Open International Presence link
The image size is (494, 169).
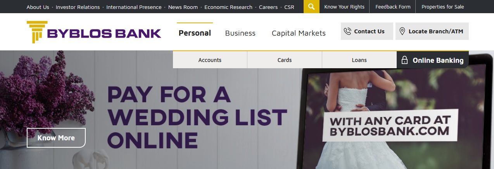click(134, 7)
